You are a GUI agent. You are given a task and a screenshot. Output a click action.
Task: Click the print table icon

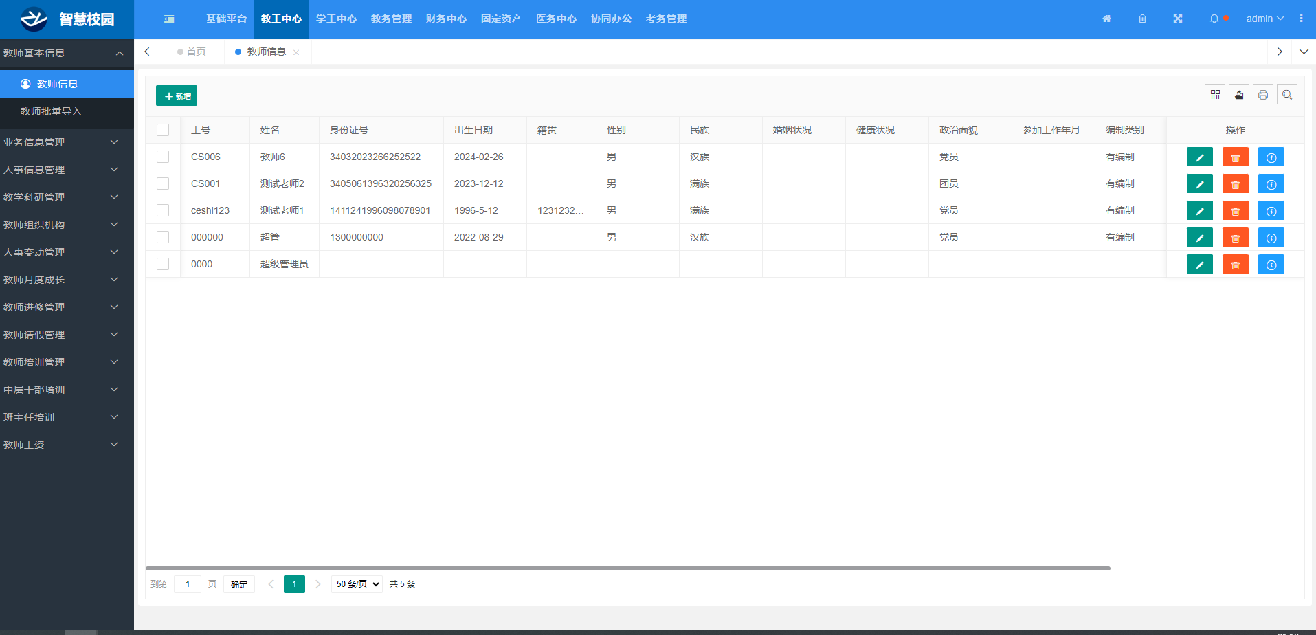pyautogui.click(x=1262, y=95)
